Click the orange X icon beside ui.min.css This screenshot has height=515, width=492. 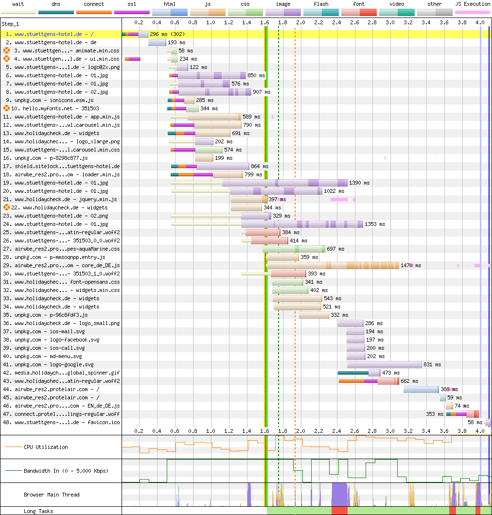pyautogui.click(x=7, y=59)
